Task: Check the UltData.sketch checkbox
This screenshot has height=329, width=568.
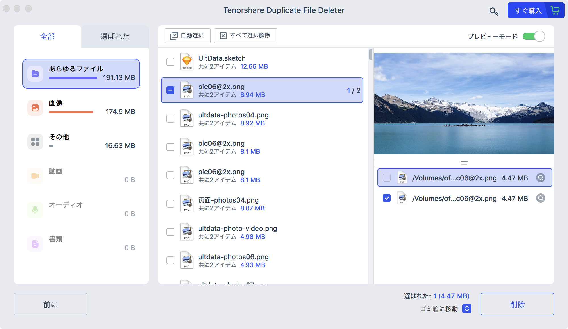Action: tap(170, 62)
